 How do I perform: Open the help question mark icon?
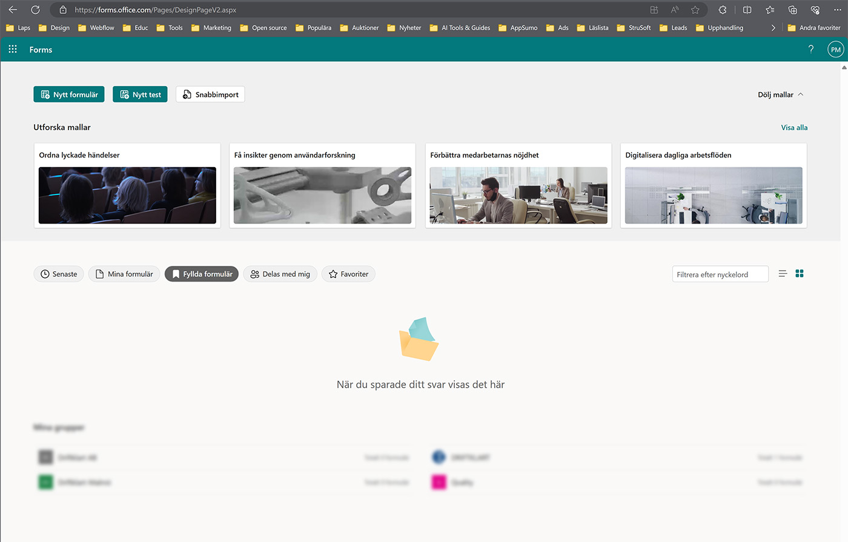point(811,49)
